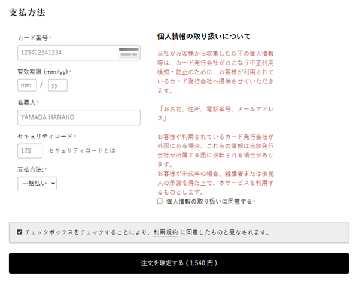
Task: Click the 名義人 field label
Action: click(27, 103)
